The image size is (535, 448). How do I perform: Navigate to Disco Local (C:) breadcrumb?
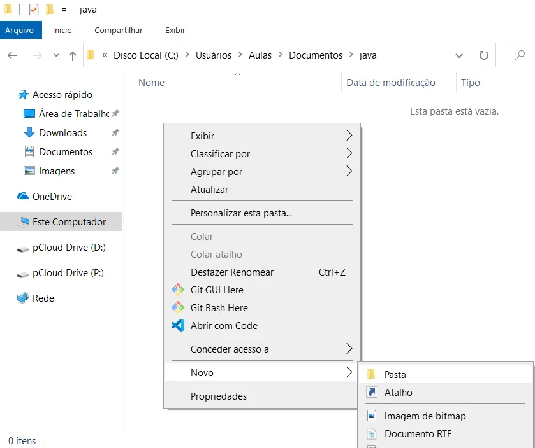[x=146, y=55]
